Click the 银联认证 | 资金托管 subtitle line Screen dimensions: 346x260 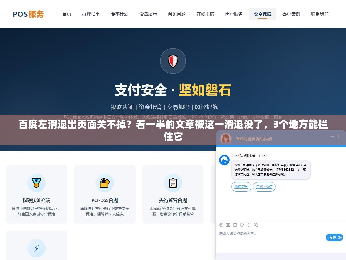(164, 107)
